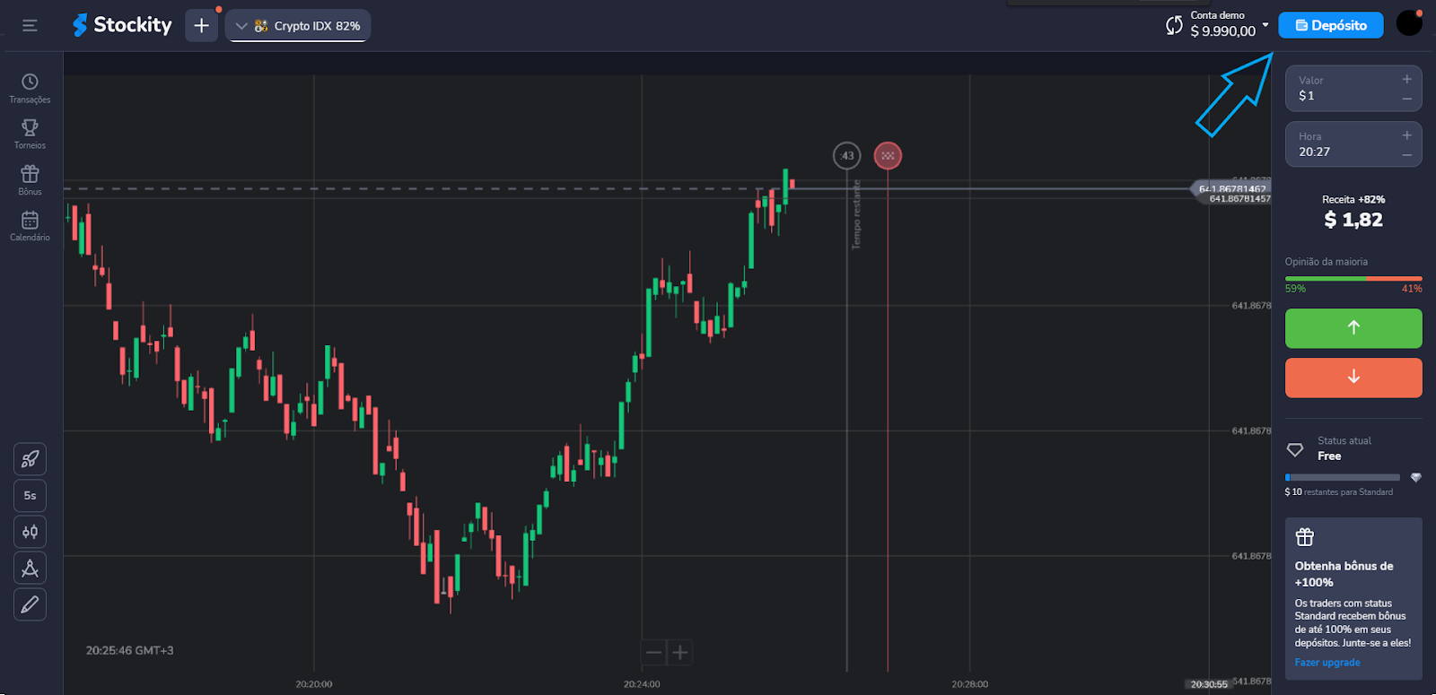Open Torneios trophy section

point(30,134)
